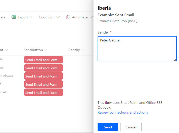Viewport: 179px width, 133px height.
Task: Focus the Sender text field
Action: [x=137, y=49]
